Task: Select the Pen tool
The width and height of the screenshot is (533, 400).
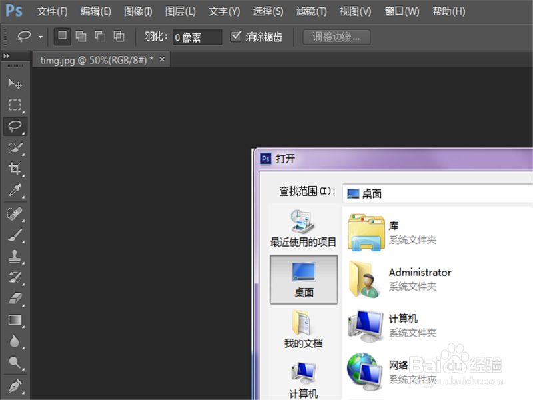Action: point(15,385)
